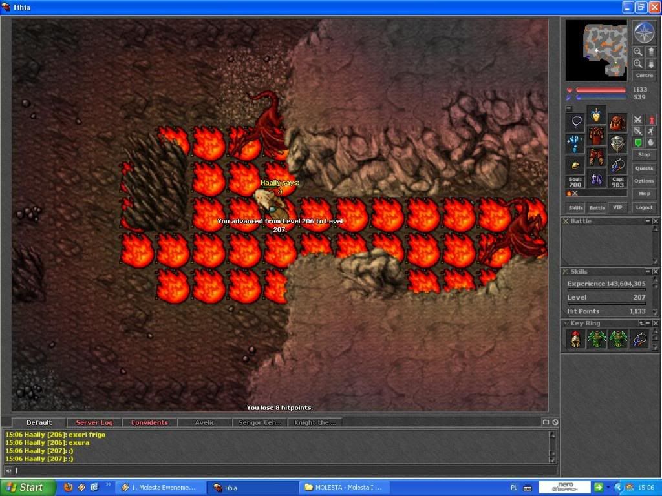Open the Help window
This screenshot has width=662, height=496.
pyautogui.click(x=645, y=194)
